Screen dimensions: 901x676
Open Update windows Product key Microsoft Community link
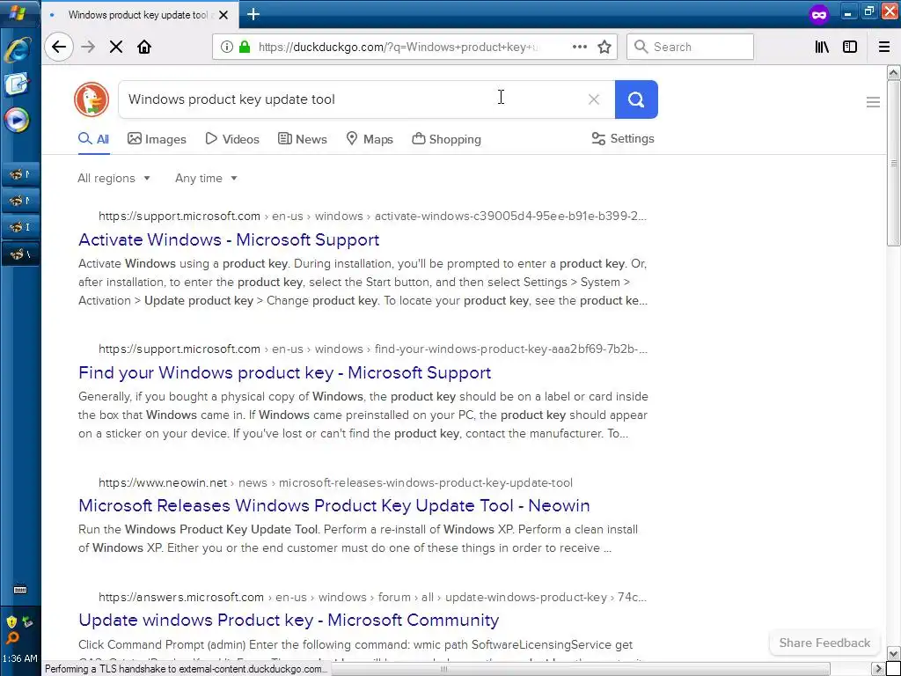289,620
